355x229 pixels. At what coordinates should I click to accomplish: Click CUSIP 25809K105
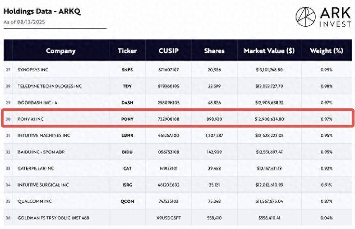[168, 103]
